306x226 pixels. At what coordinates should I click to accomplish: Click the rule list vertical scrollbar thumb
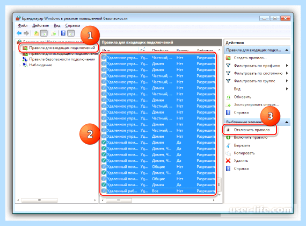click(x=219, y=185)
